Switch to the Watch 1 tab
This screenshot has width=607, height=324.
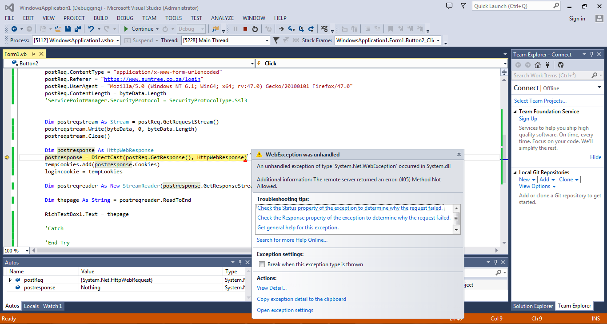pyautogui.click(x=52, y=306)
